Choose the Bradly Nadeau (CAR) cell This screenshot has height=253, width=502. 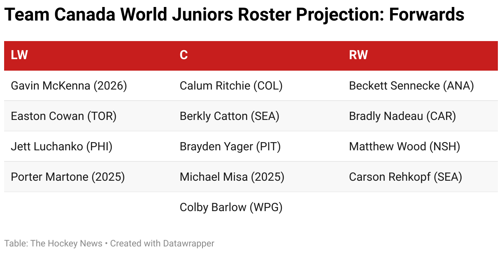[402, 116]
